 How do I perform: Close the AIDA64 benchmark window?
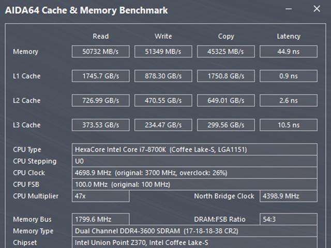click(317, 9)
